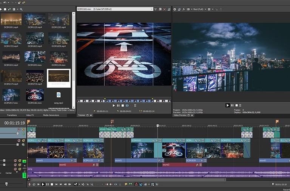Go to start of timeline

(56, 184)
